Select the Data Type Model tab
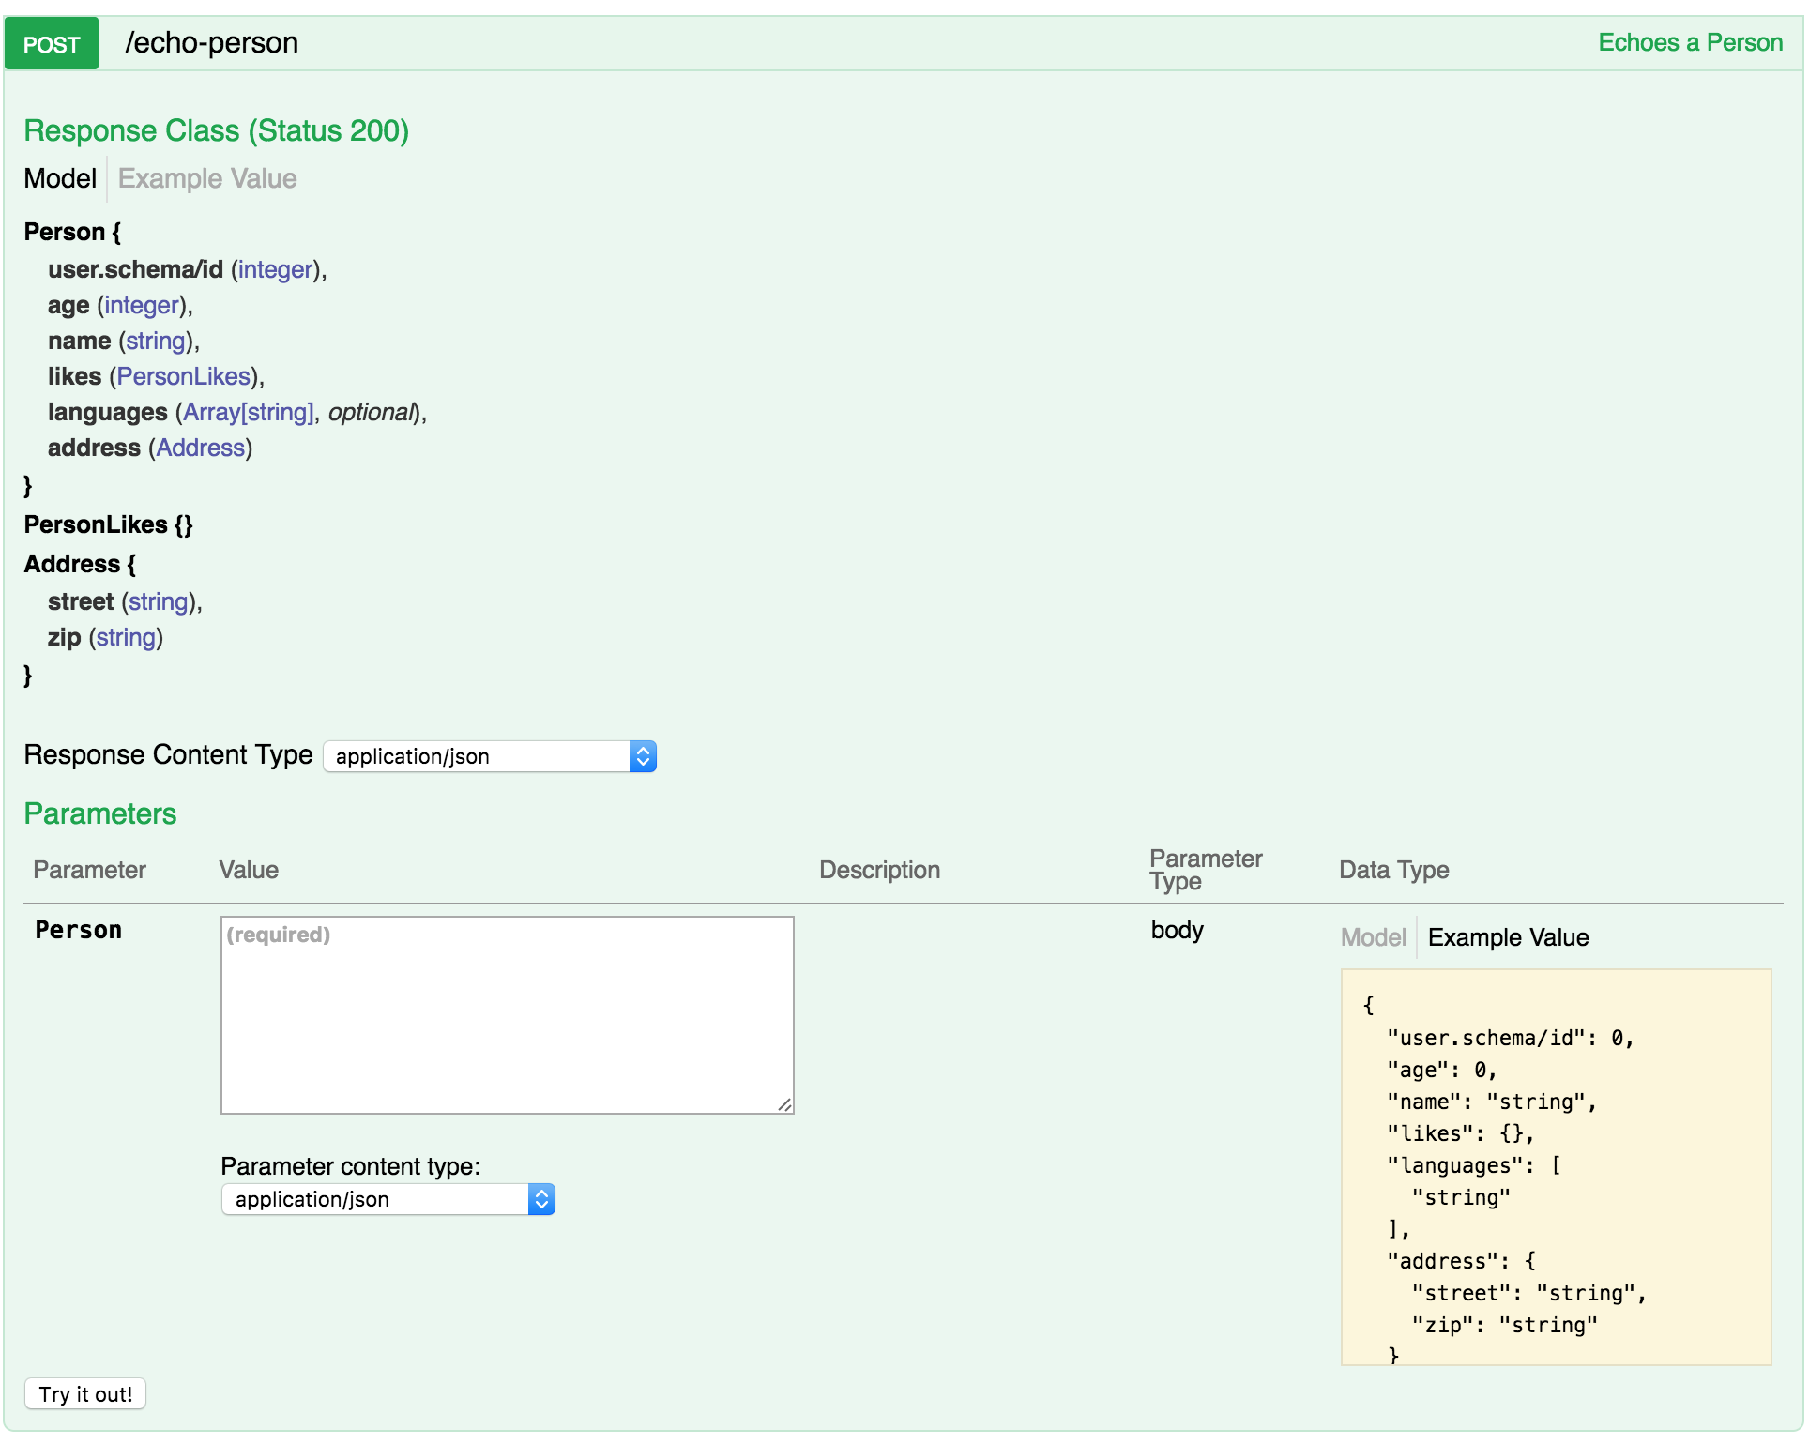 (1372, 937)
